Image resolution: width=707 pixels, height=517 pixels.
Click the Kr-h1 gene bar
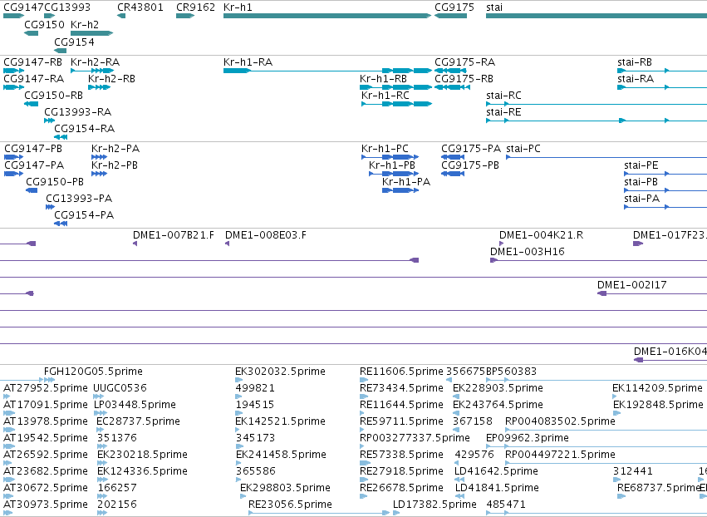coord(327,16)
